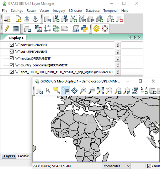The width and height of the screenshot is (160, 169).
Task: Click the raster calculator toolbar icon
Action: click(38, 29)
